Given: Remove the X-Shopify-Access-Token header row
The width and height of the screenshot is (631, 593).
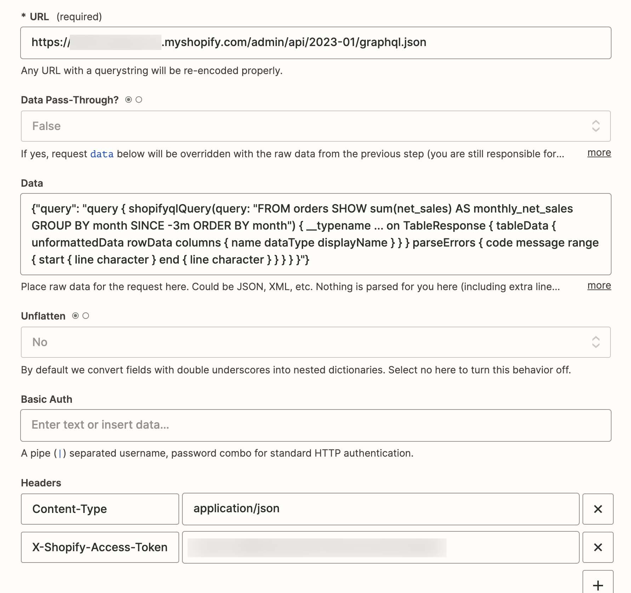Looking at the screenshot, I should 598,547.
